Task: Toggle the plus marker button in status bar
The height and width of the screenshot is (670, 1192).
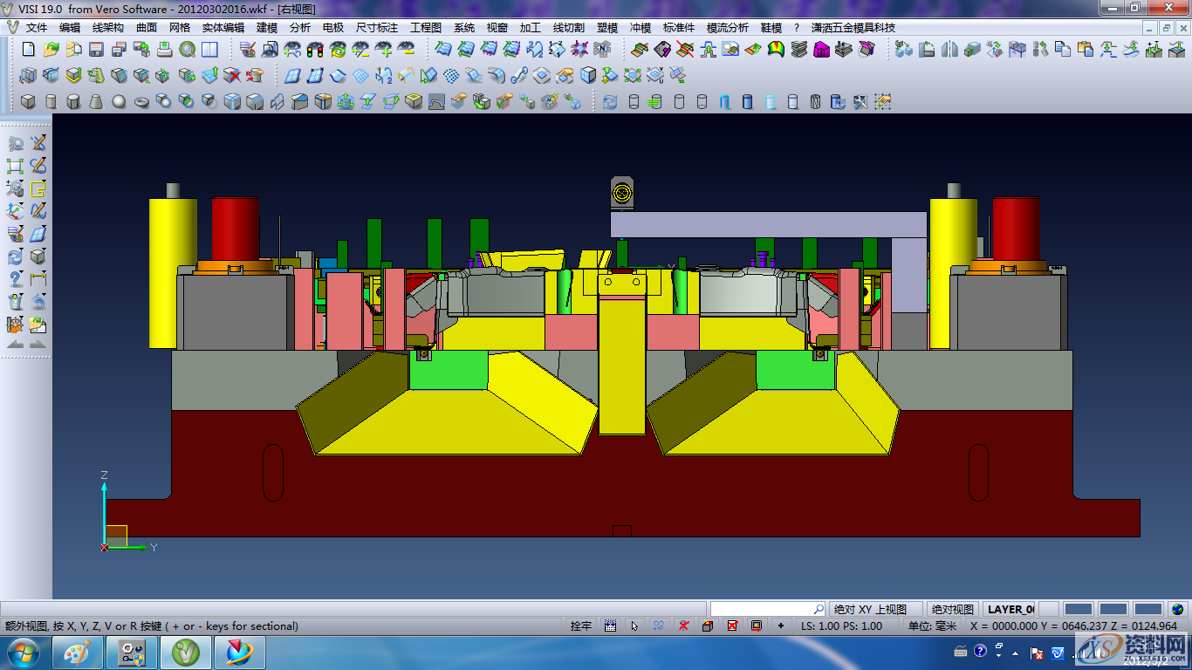Action: [x=781, y=626]
